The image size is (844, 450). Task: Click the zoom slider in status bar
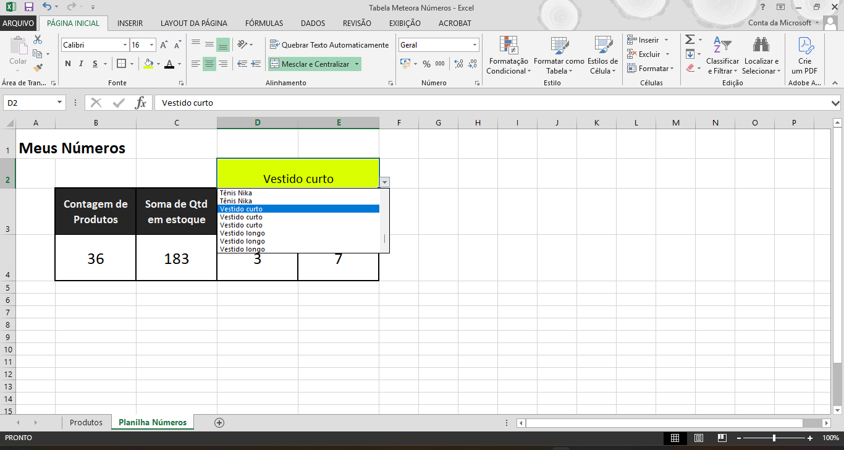774,438
